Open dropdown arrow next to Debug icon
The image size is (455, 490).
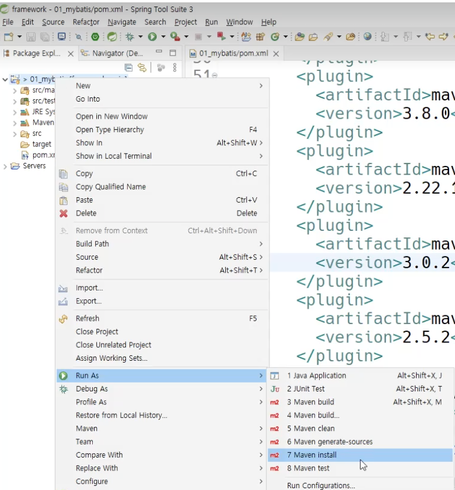point(141,37)
